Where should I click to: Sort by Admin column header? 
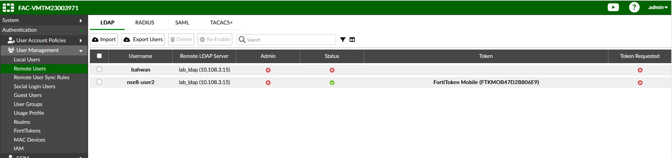[x=268, y=56]
